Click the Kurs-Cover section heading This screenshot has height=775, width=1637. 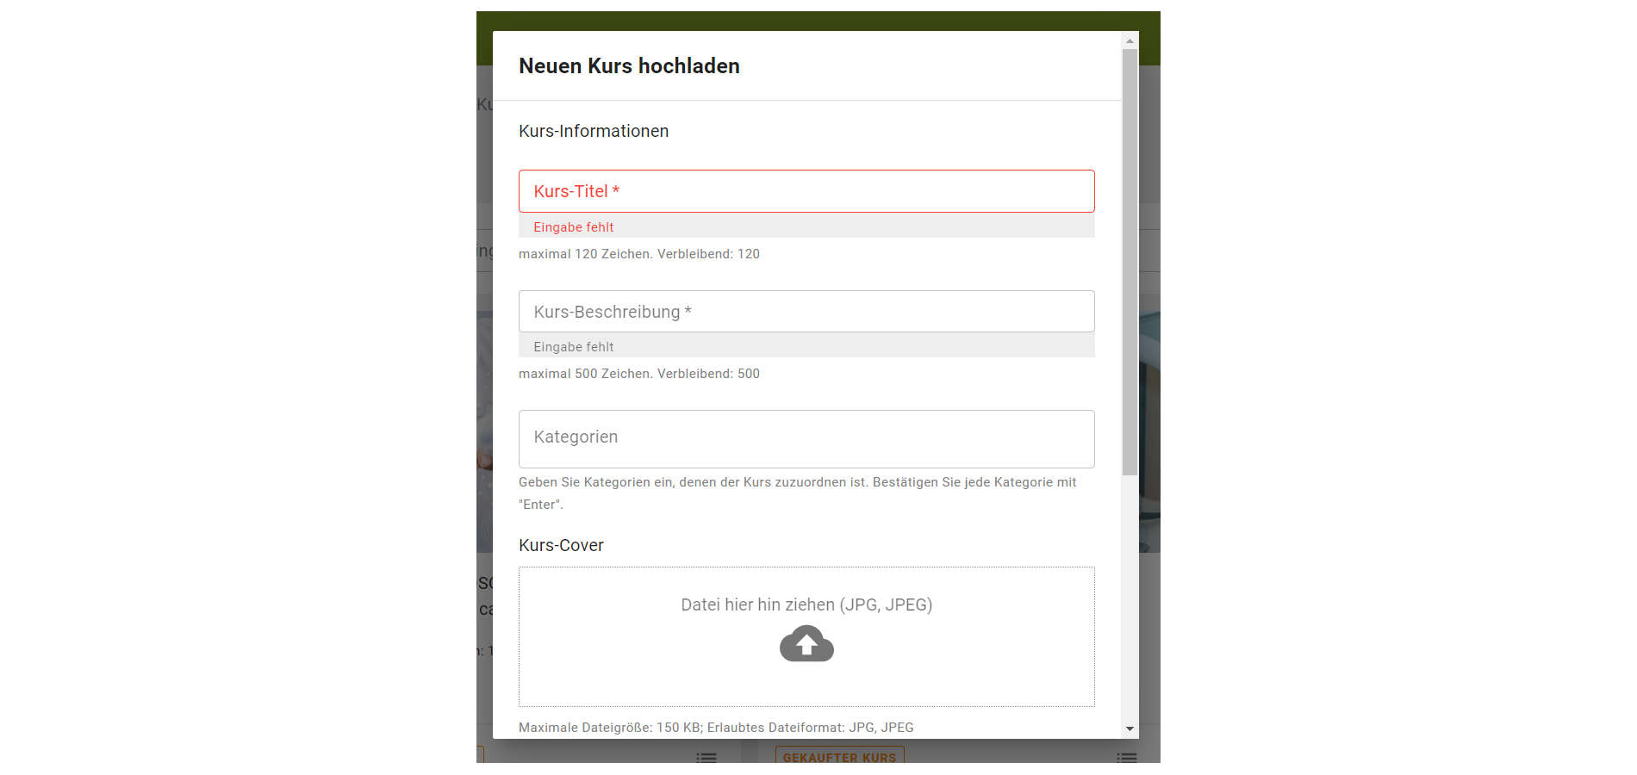[561, 545]
